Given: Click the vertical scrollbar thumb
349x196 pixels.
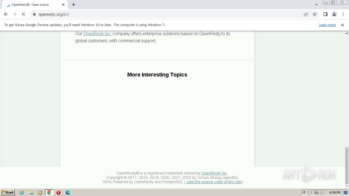Looking at the screenshot, I should [347, 166].
